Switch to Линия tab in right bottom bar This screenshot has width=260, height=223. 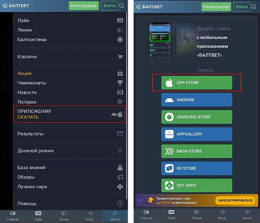[x=197, y=215]
